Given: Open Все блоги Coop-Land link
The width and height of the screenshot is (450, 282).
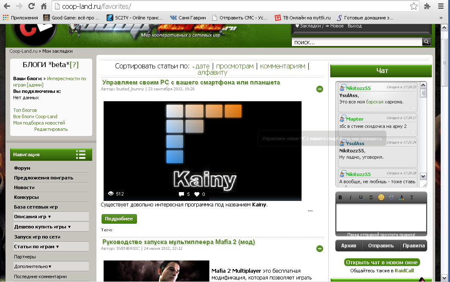Looking at the screenshot, I should [35, 117].
